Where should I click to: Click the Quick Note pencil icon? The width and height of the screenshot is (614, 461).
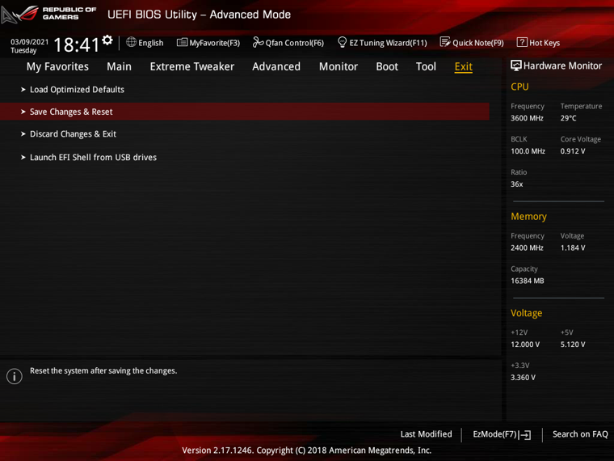(445, 42)
